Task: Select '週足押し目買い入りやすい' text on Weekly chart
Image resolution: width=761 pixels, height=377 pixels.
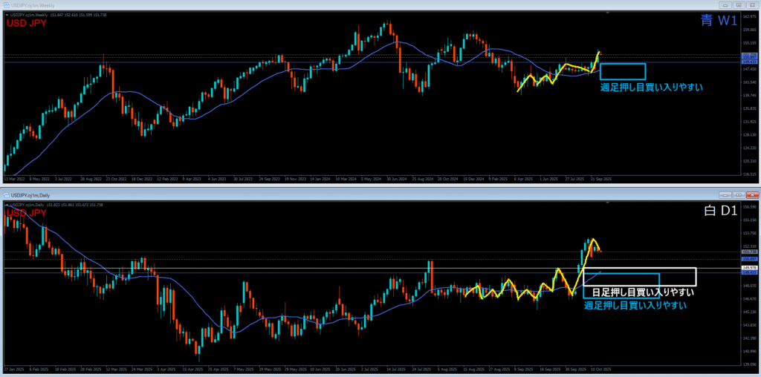Action: pyautogui.click(x=651, y=87)
